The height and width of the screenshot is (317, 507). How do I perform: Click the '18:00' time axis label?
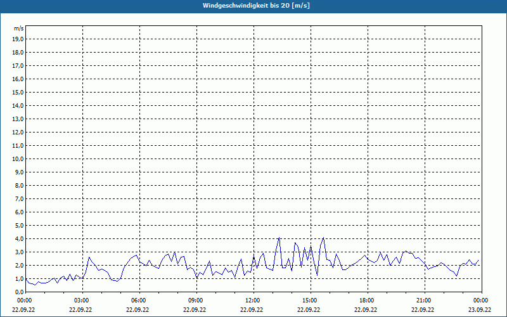tap(368, 301)
